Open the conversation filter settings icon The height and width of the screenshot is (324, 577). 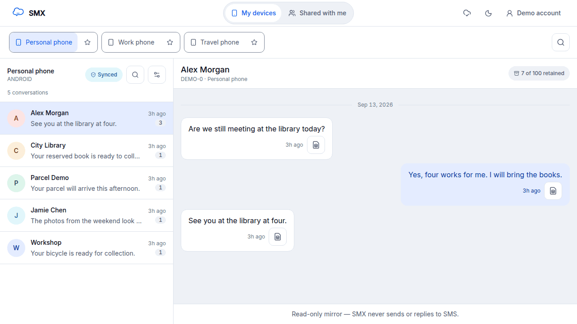pyautogui.click(x=157, y=75)
